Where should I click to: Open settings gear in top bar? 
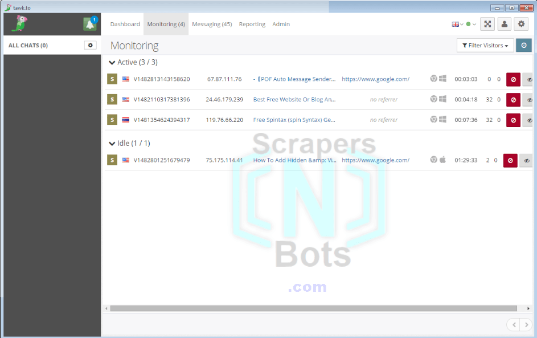(x=521, y=24)
